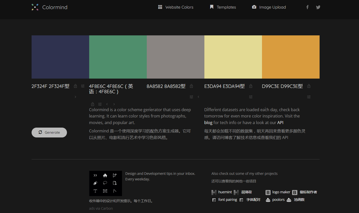The width and height of the screenshot is (359, 213).
Task: Open the huemint project link
Action: (x=222, y=192)
